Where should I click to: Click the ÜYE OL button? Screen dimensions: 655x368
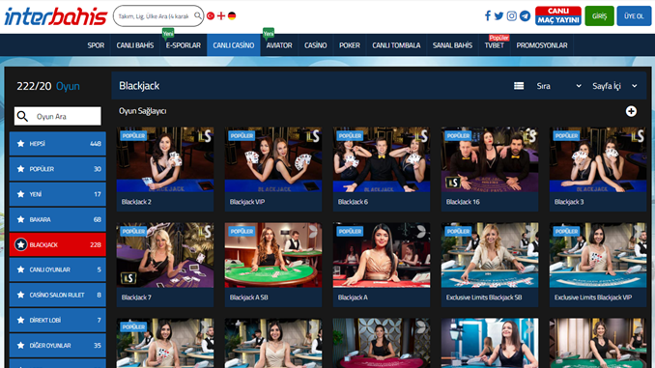point(634,15)
